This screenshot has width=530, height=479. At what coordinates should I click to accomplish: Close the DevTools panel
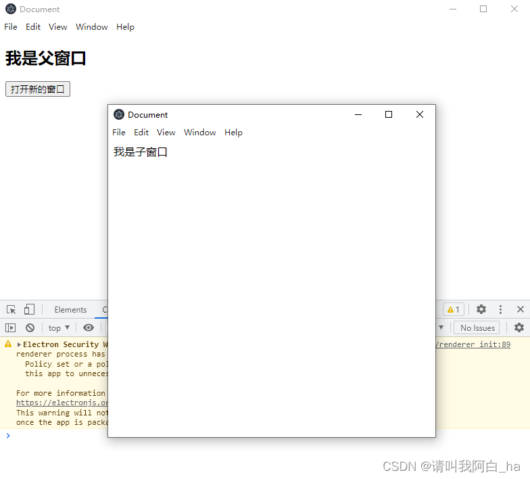(x=520, y=310)
